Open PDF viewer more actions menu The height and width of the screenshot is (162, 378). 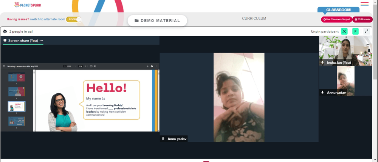[156, 66]
